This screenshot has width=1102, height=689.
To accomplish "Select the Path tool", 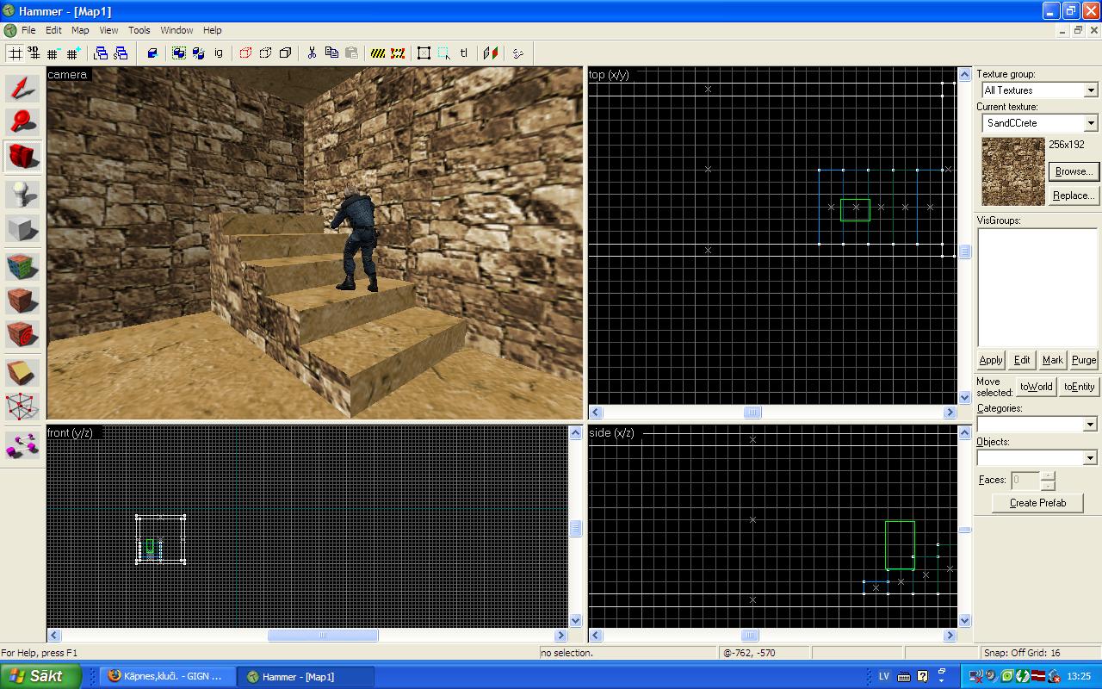I will pyautogui.click(x=23, y=444).
